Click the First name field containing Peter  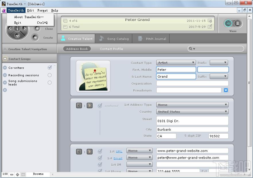[x=176, y=70]
